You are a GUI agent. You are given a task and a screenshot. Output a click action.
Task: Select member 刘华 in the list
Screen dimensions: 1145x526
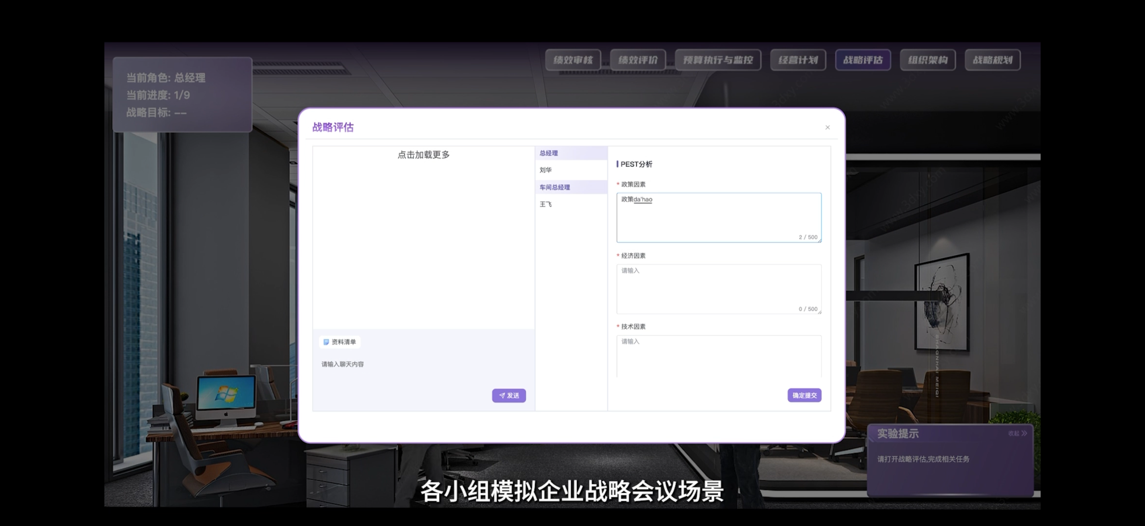pos(571,170)
